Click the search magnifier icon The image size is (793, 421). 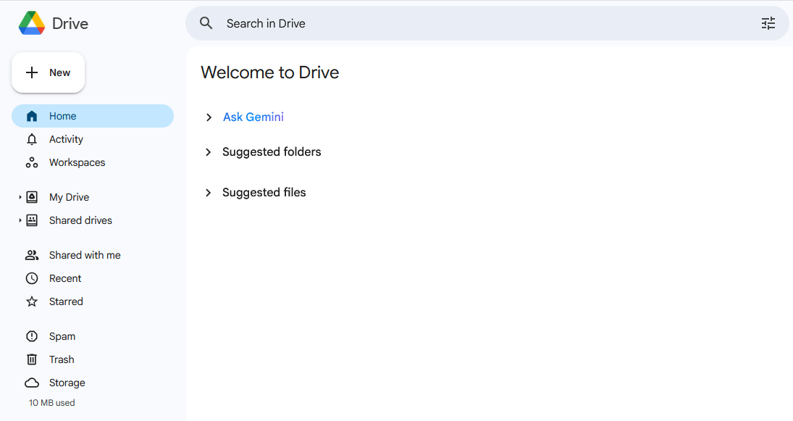point(206,23)
